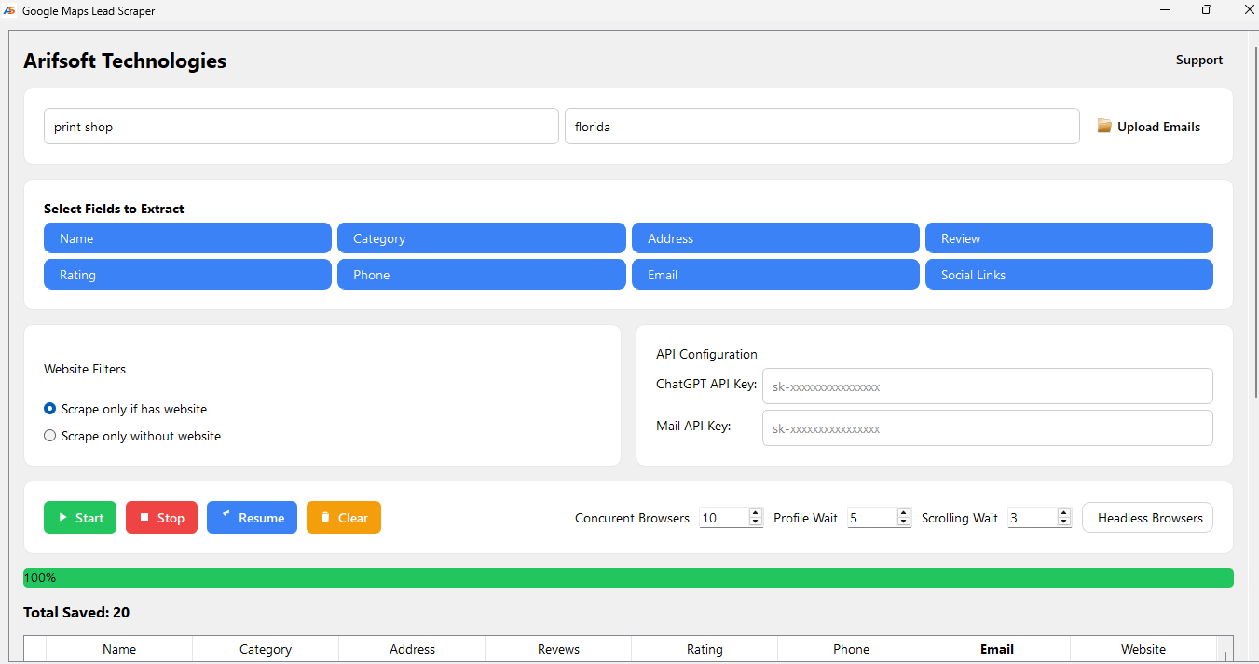Viewport: 1259px width, 664px height.
Task: Click the Website column header
Action: point(1143,649)
